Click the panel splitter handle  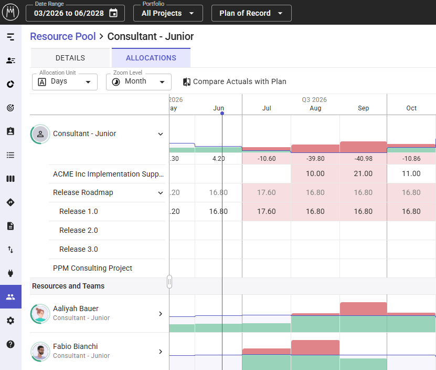click(x=169, y=282)
